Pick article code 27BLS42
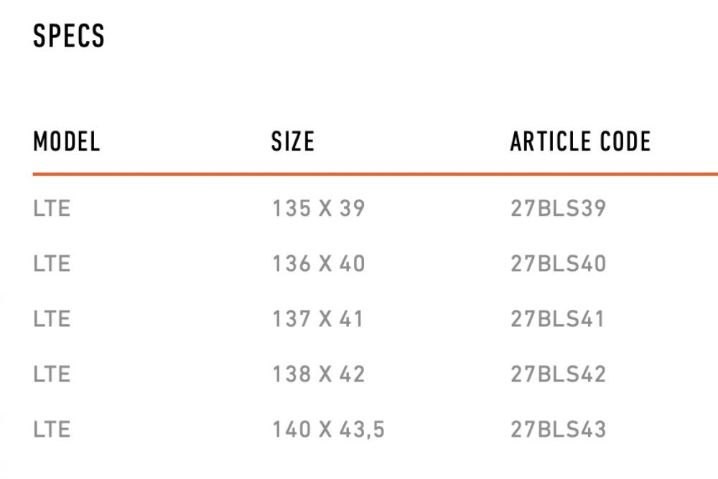The width and height of the screenshot is (718, 479). click(x=559, y=374)
